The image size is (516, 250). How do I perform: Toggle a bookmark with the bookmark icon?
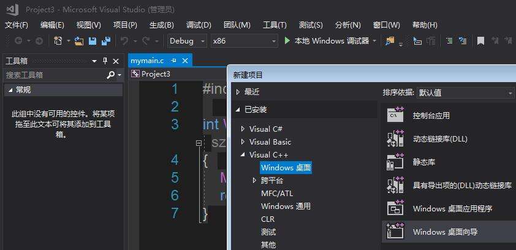pyautogui.click(x=481, y=41)
